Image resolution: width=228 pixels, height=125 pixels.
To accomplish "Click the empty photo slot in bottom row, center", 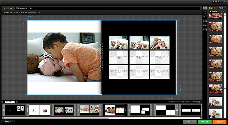I will [x=139, y=72].
